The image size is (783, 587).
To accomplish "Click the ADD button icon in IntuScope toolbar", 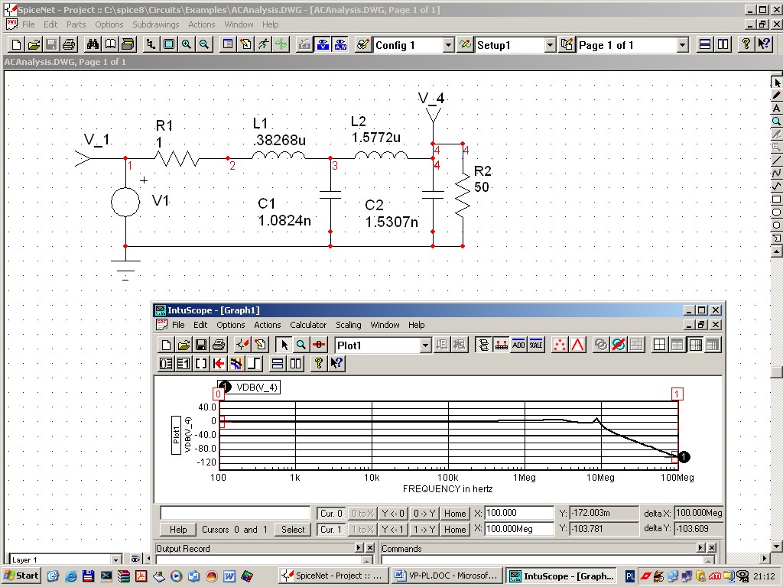I will pyautogui.click(x=518, y=345).
